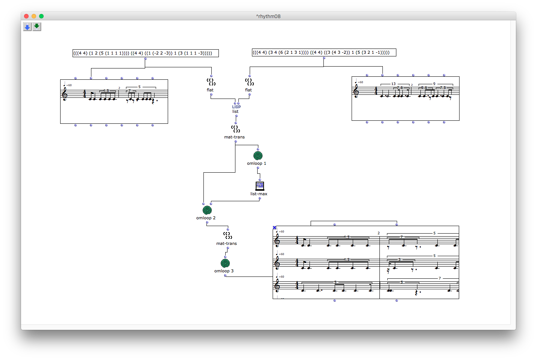Image resolution: width=537 pixels, height=360 pixels.
Task: Select the upper mat-trans box icon
Action: [x=235, y=129]
